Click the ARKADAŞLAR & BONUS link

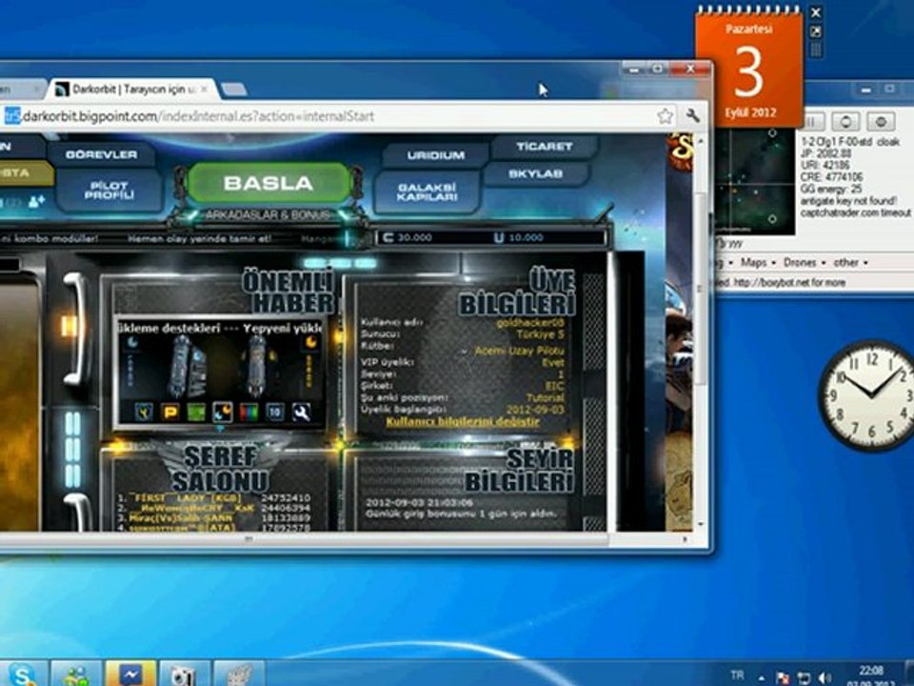[x=268, y=215]
